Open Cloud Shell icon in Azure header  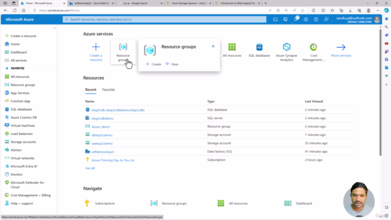(275, 20)
